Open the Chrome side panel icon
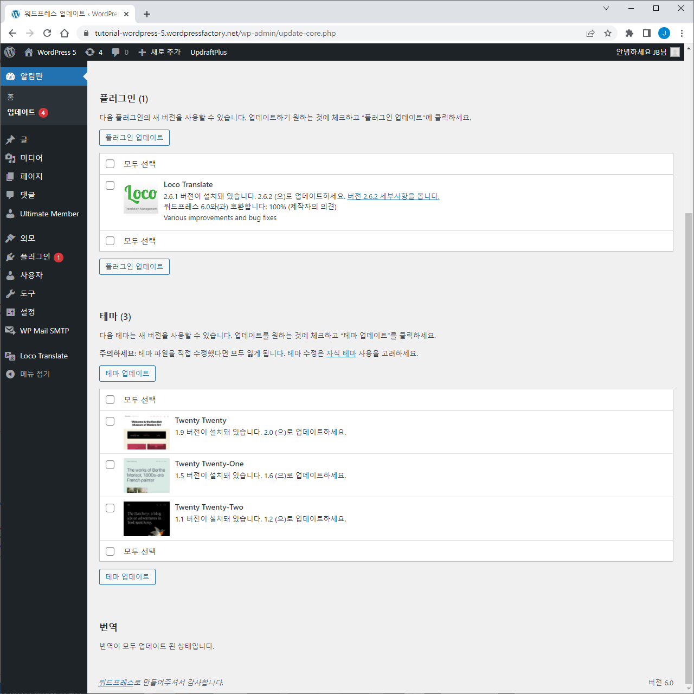This screenshot has width=694, height=694. pyautogui.click(x=647, y=33)
